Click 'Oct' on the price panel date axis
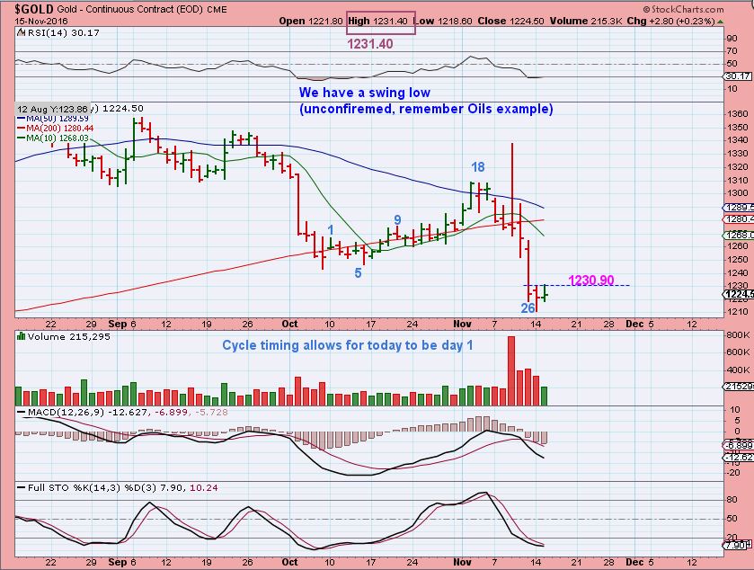Viewport: 754px width, 570px height. [289, 324]
